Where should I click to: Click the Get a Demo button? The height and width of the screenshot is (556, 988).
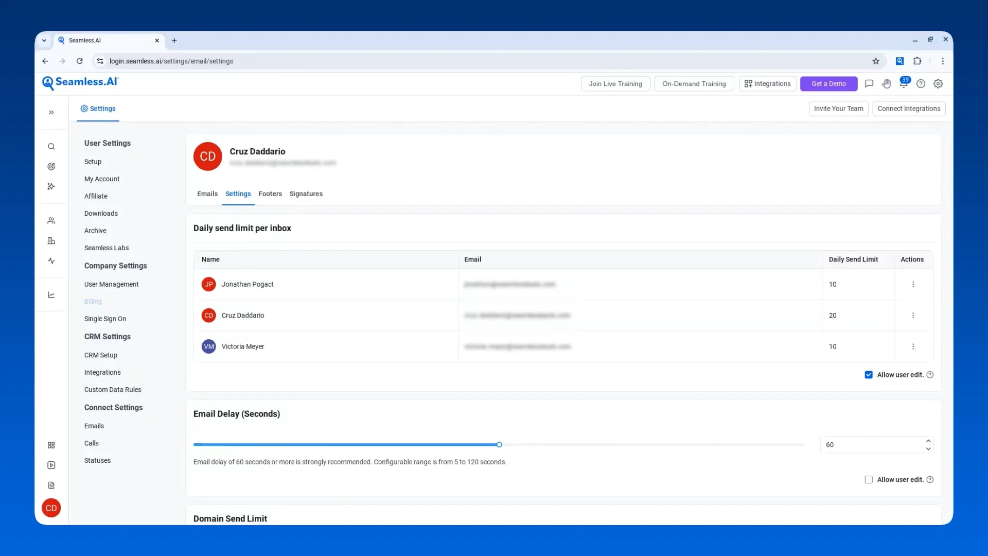828,84
